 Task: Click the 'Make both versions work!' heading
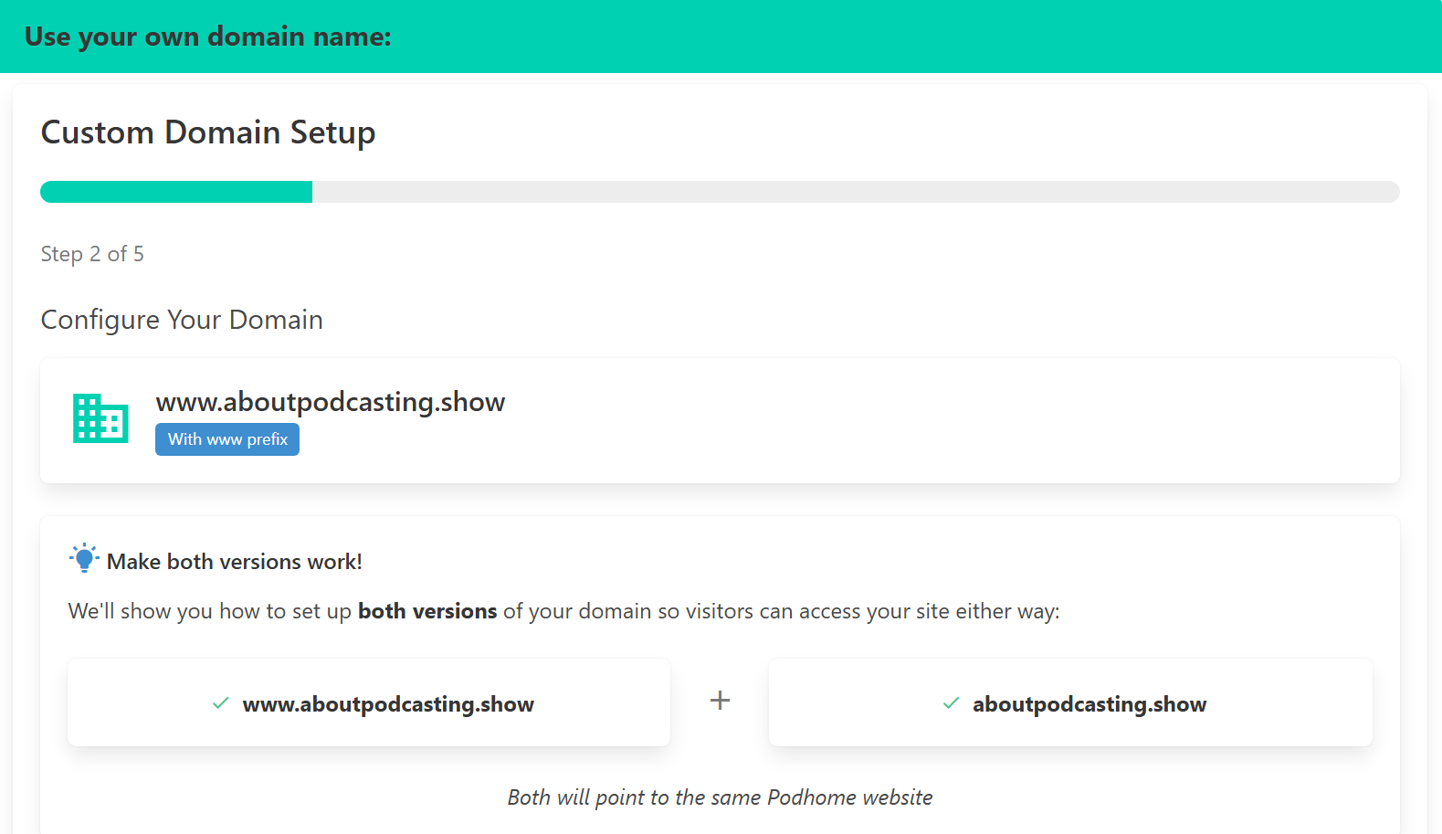(235, 562)
